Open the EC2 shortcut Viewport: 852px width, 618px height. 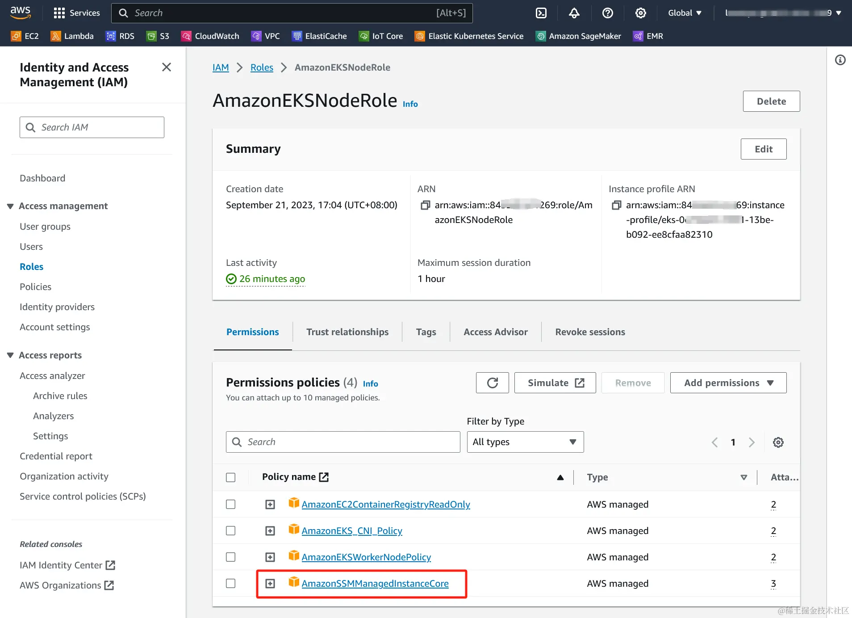click(x=25, y=36)
